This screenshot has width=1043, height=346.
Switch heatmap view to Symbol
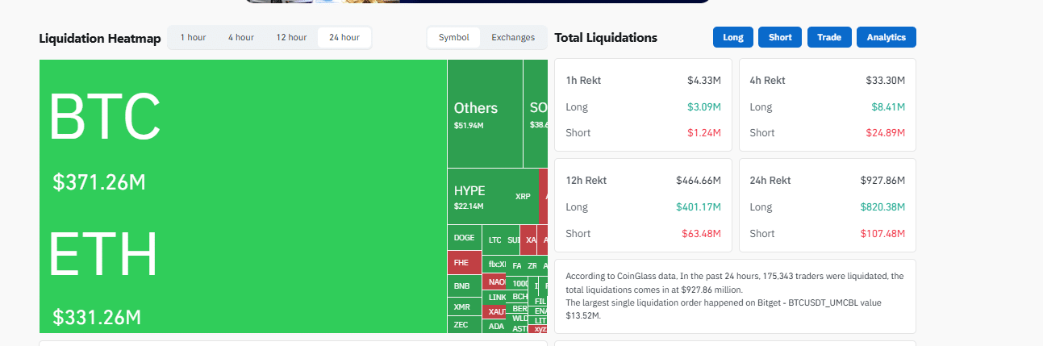pyautogui.click(x=454, y=37)
